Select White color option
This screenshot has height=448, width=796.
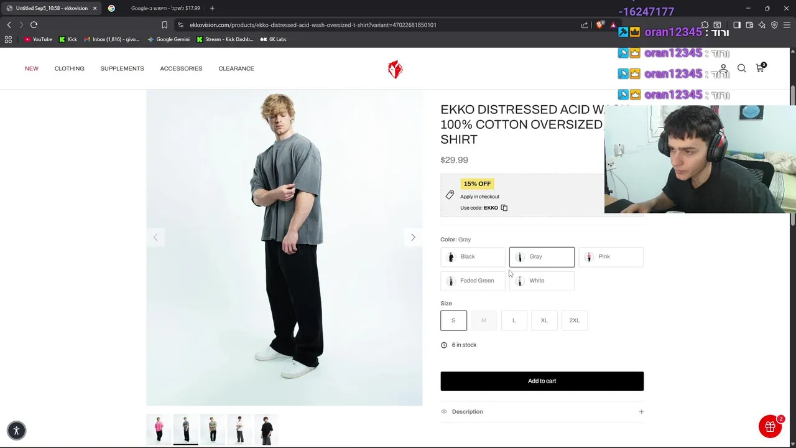coord(542,281)
